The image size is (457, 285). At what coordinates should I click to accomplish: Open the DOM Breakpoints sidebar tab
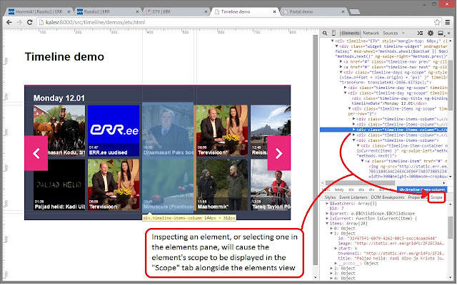pos(387,197)
